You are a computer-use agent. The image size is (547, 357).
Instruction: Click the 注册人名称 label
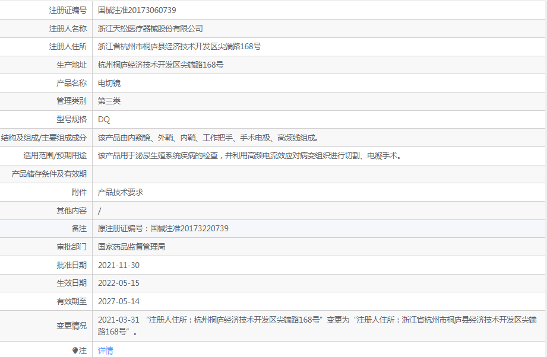68,28
